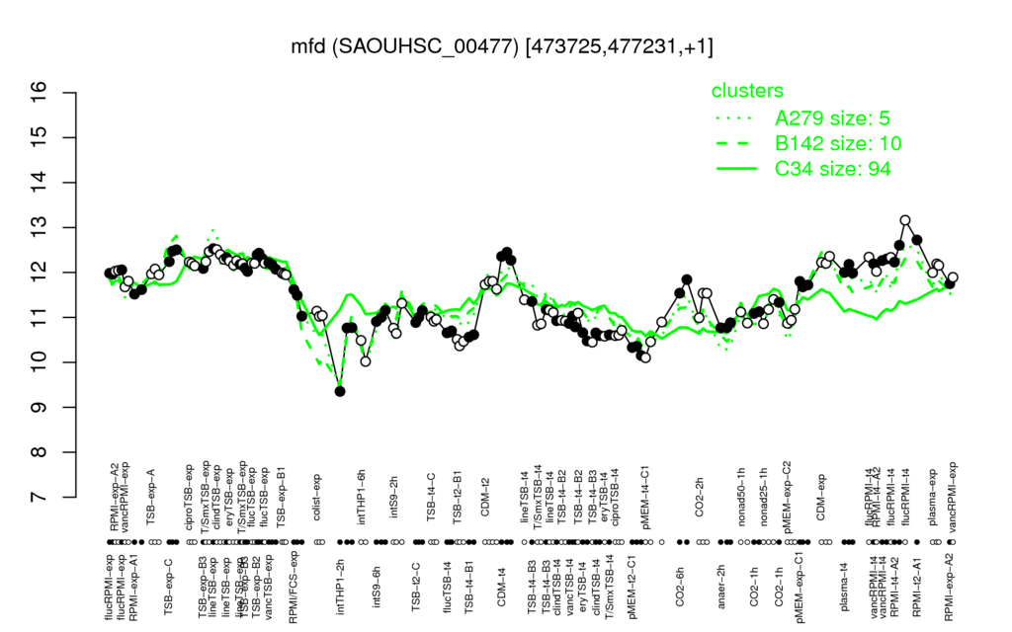Image resolution: width=1012 pixels, height=632 pixels.
Task: Click x-axis label CDM-exp
Action: pos(821,498)
